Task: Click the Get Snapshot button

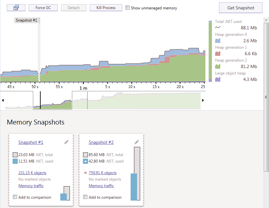Action: coord(241,8)
